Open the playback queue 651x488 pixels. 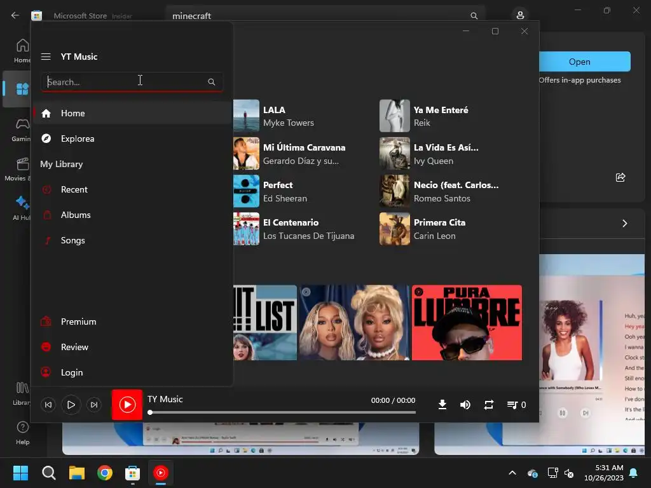tap(516, 405)
